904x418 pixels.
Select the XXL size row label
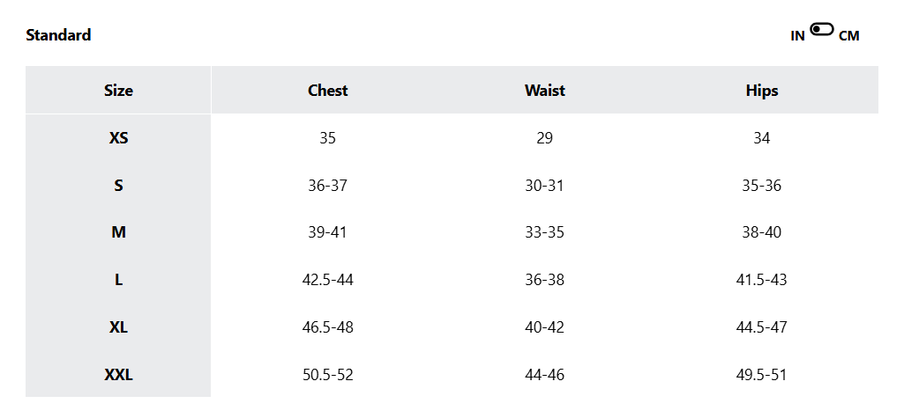(x=118, y=375)
